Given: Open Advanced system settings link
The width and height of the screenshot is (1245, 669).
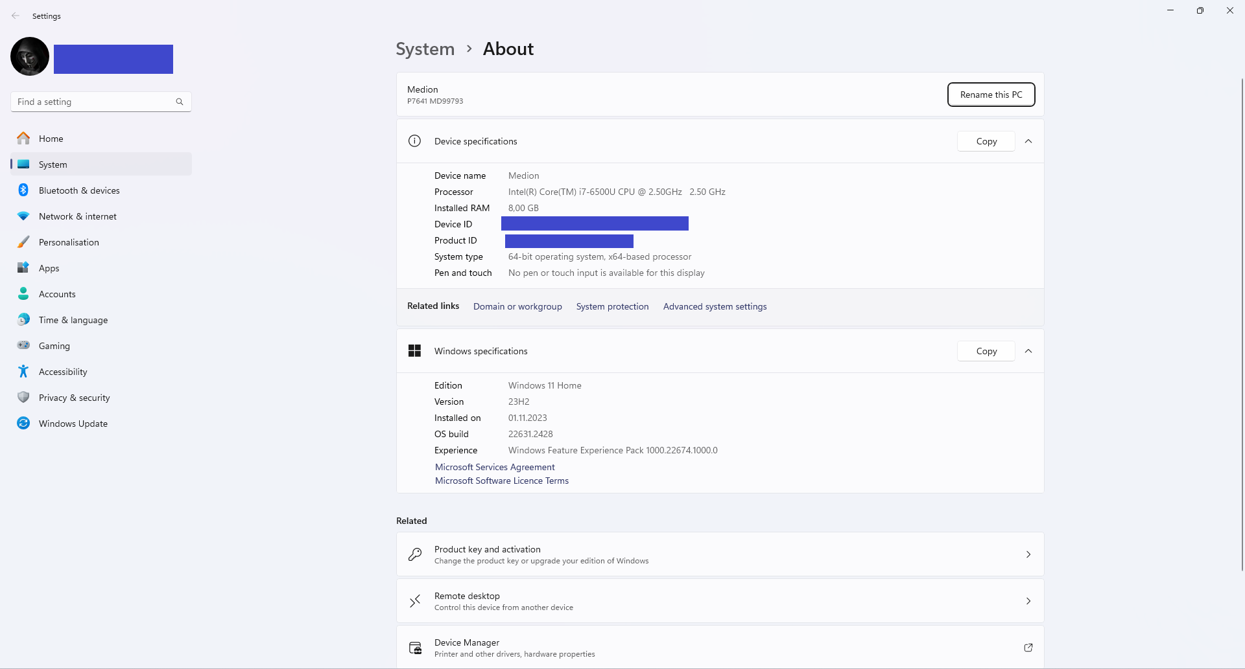Looking at the screenshot, I should tap(715, 306).
